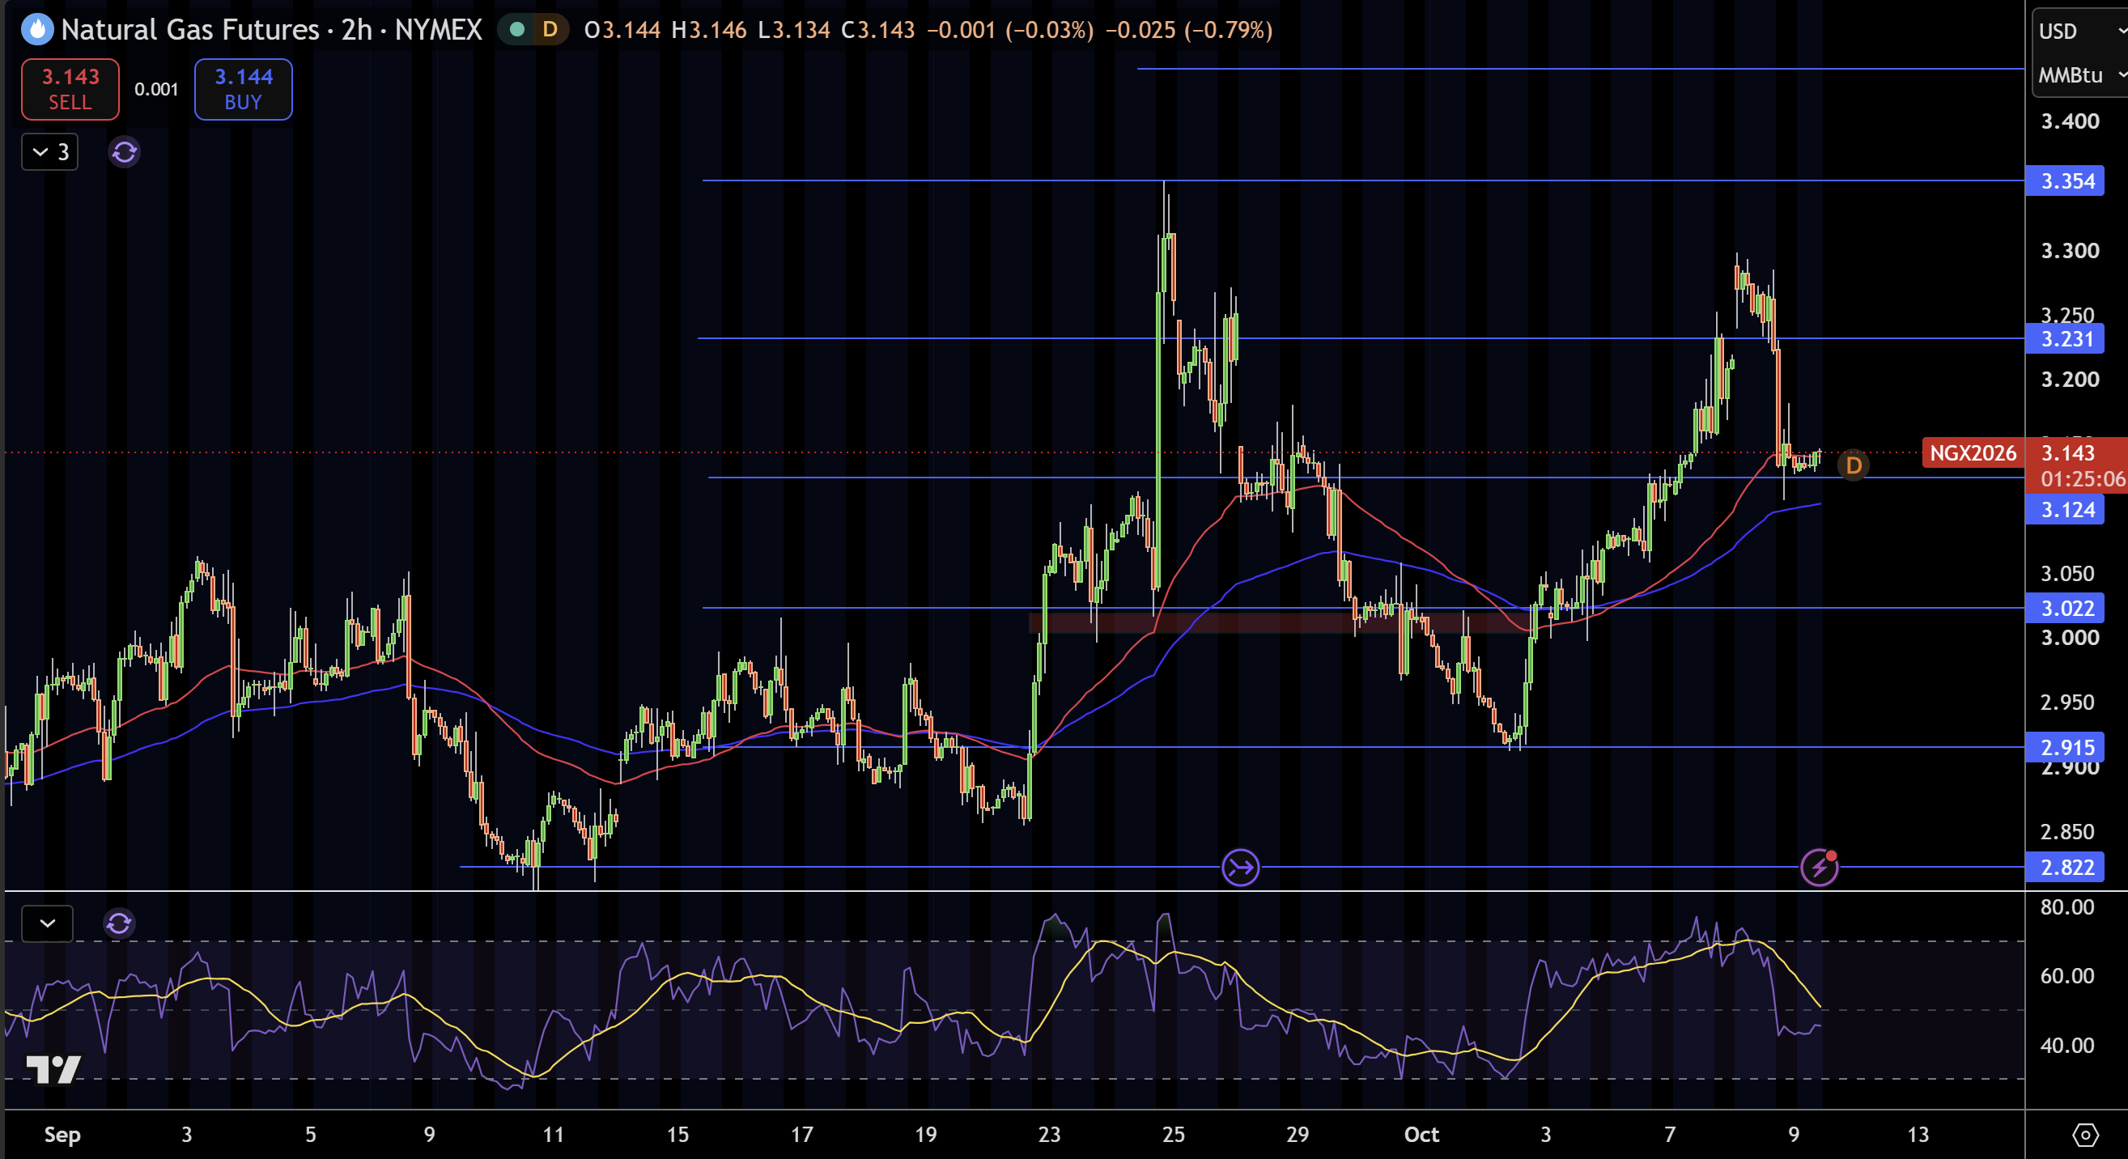Click the 3.231 price line label
2128x1159 pixels.
[x=2064, y=338]
